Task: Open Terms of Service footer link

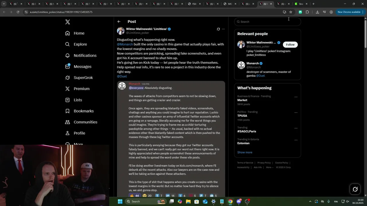Action: [x=245, y=163]
